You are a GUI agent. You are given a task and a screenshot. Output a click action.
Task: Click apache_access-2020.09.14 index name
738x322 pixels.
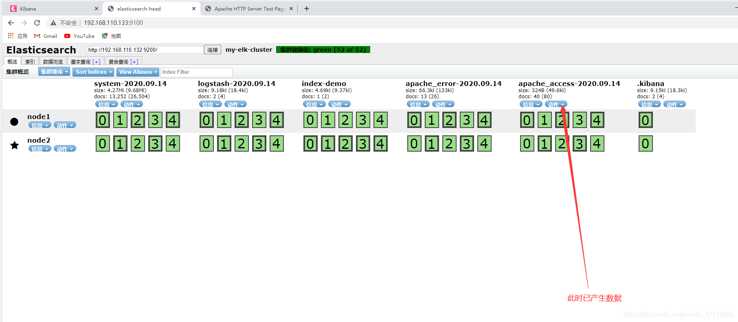[x=569, y=84]
